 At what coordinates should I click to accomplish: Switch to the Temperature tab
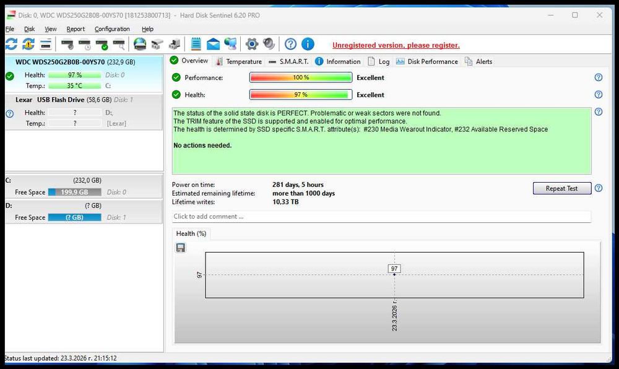point(239,61)
